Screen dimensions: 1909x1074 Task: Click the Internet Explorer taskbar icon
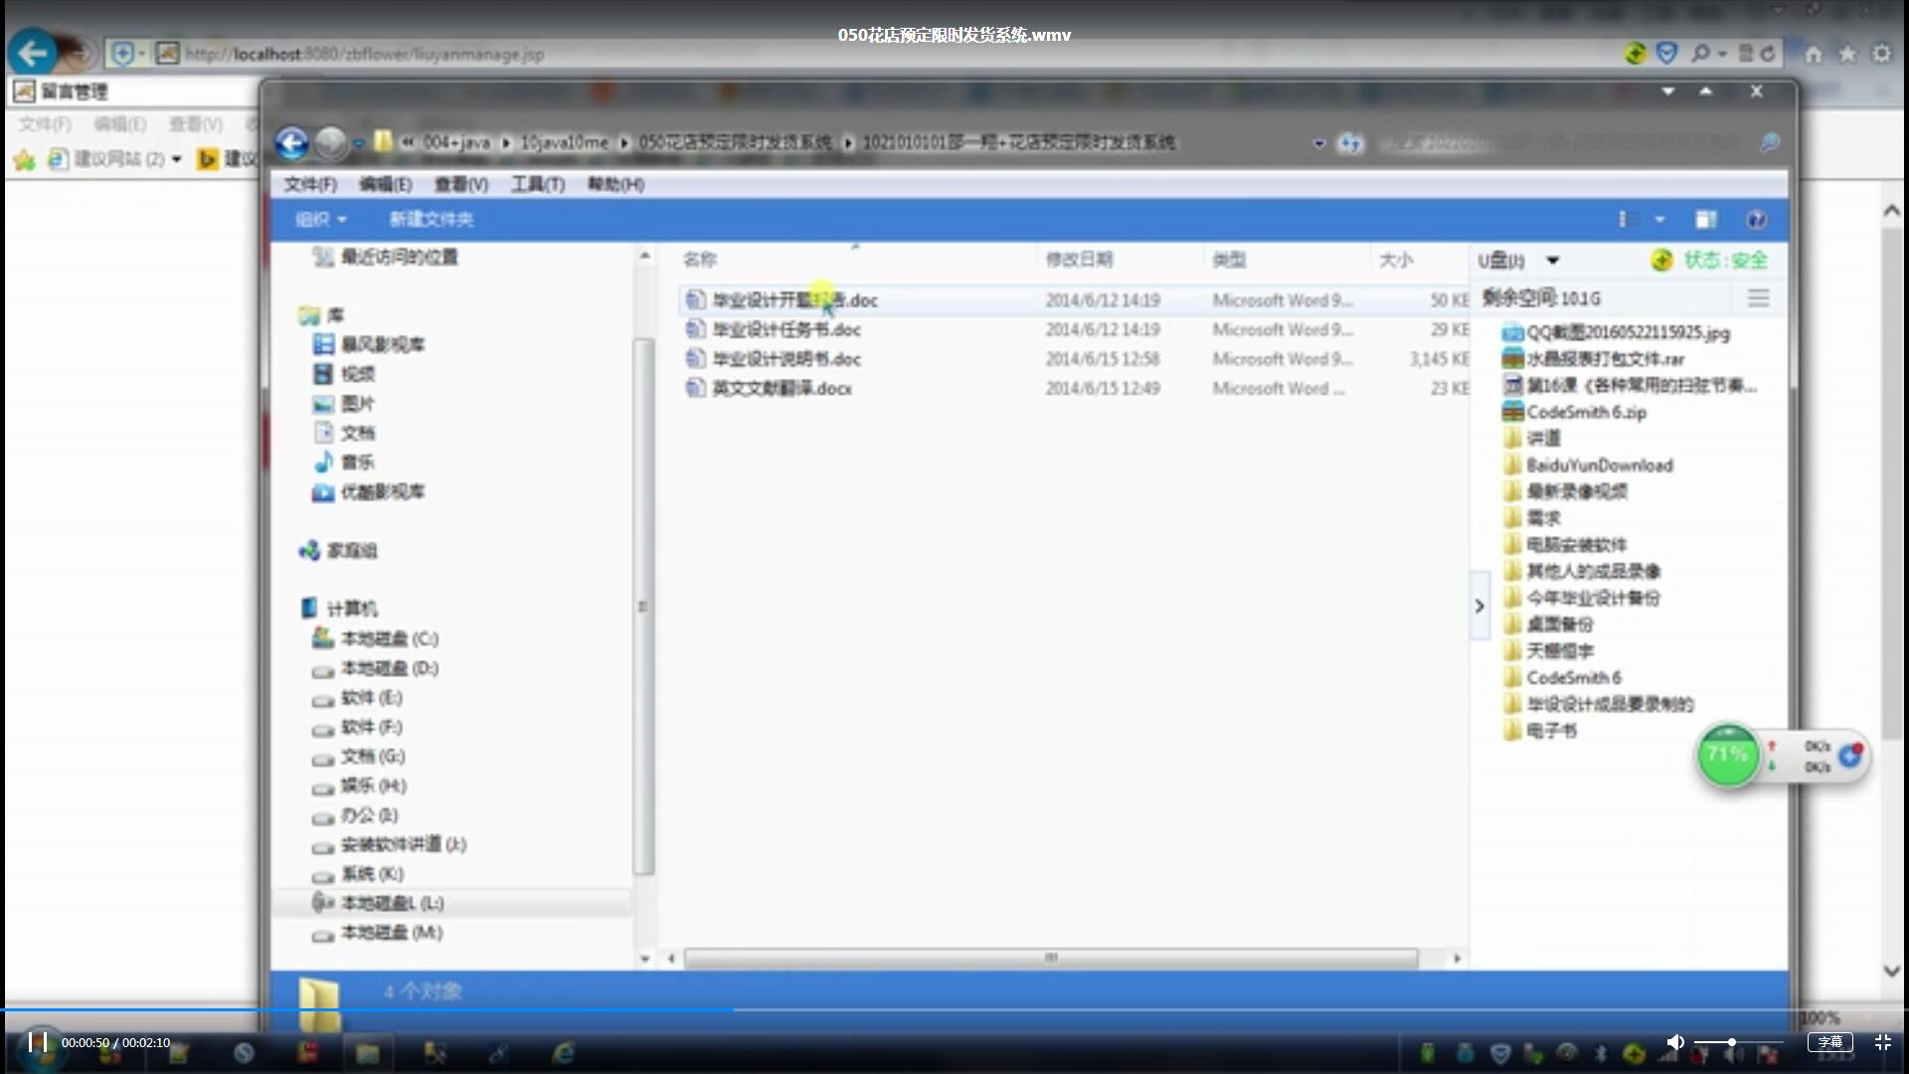click(x=564, y=1052)
